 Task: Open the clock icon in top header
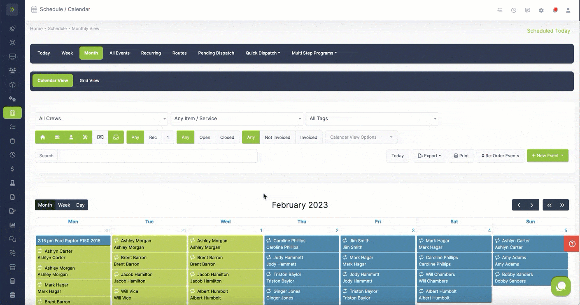[514, 10]
